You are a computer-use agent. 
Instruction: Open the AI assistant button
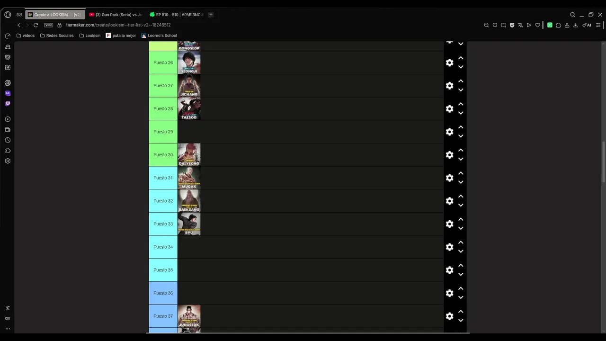tap(587, 25)
